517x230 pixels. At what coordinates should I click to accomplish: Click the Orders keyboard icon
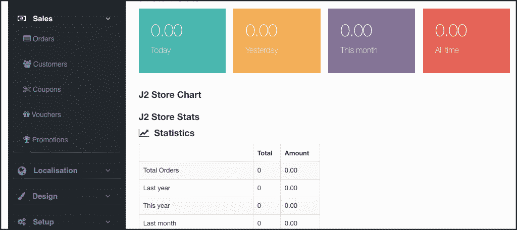[27, 38]
